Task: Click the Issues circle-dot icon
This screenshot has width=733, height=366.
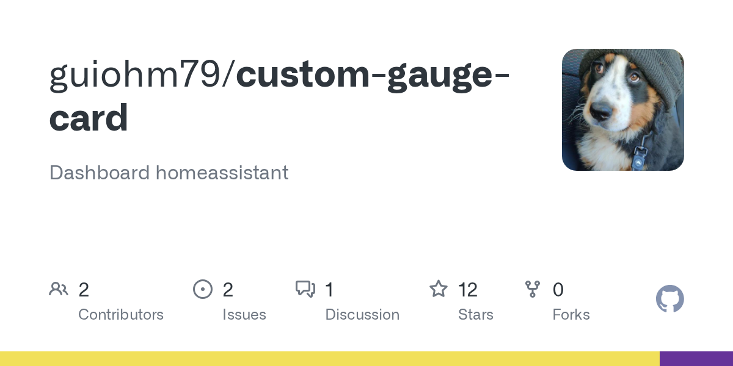Action: (x=202, y=289)
